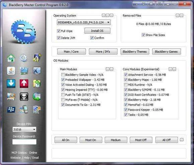This screenshot has width=194, height=165.
Task: Click first small icon in Main Modules header
Action: [x=107, y=69]
